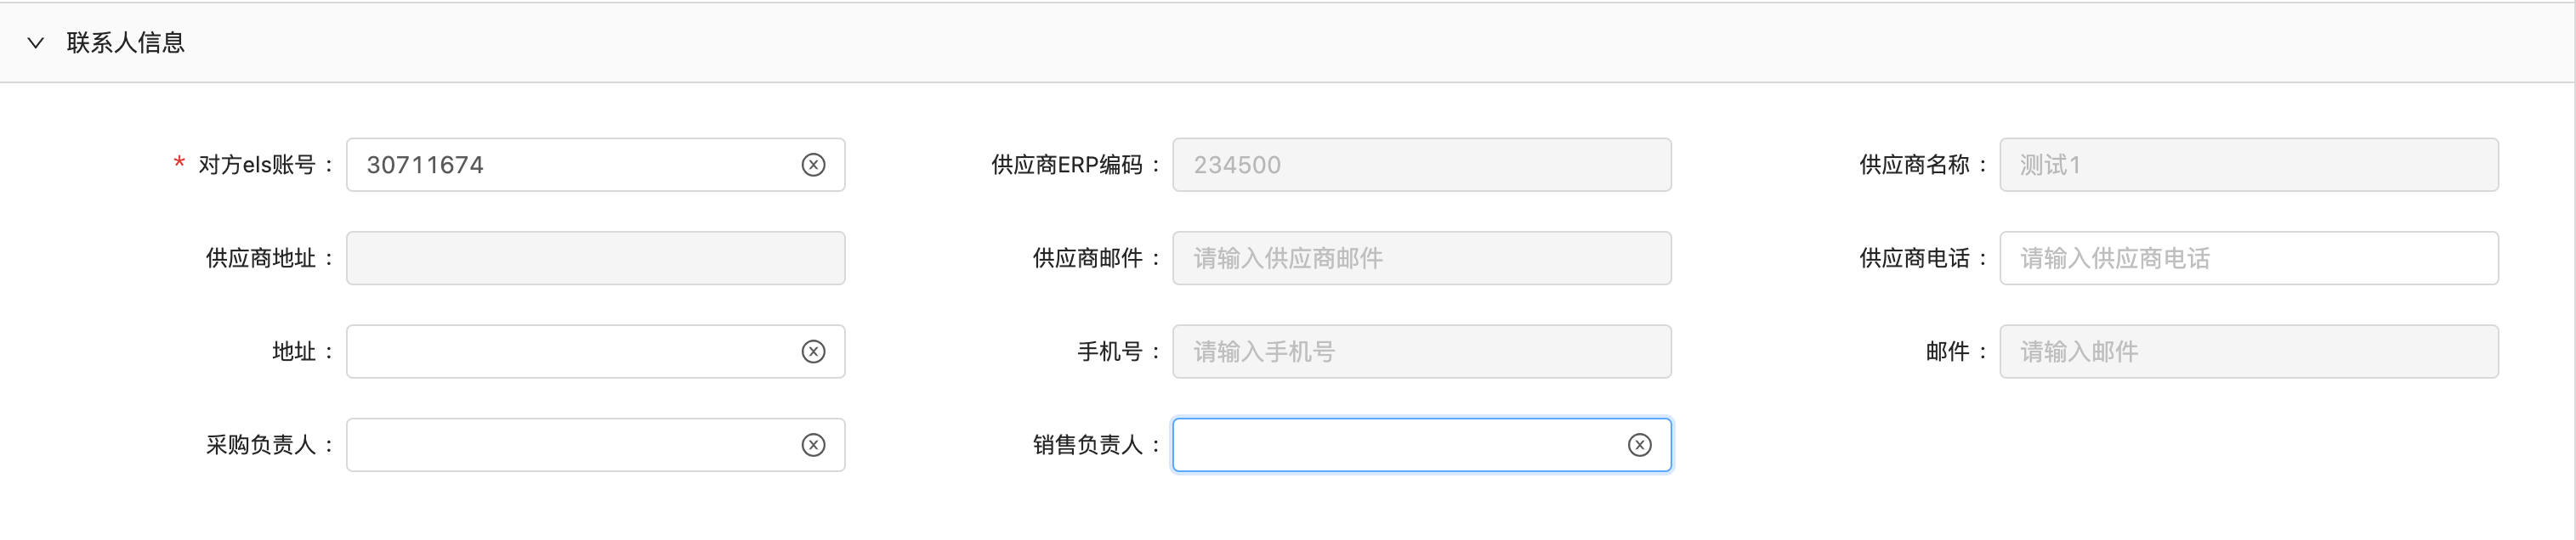
Task: Click the 对方els账号 required field label
Action: click(257, 165)
